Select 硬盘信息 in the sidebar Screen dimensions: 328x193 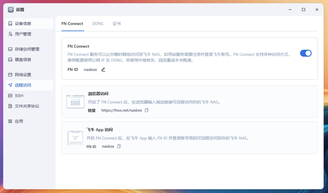click(29, 59)
